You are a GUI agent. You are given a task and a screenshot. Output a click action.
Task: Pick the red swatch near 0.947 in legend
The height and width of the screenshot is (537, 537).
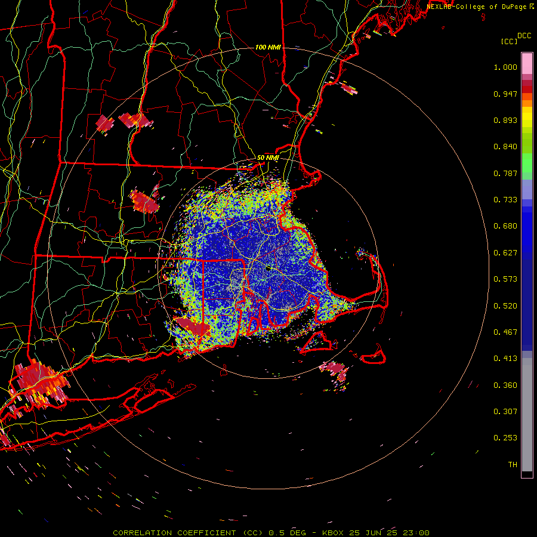pyautogui.click(x=527, y=89)
